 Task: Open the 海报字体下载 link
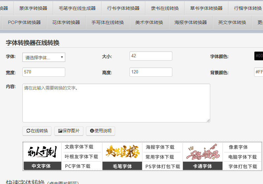(160, 147)
